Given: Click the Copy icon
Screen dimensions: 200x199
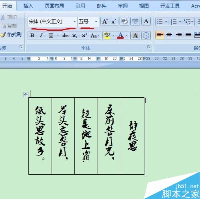Looking at the screenshot, I should (x=3, y=26).
